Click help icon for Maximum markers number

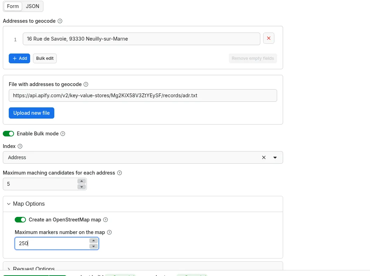[109, 232]
